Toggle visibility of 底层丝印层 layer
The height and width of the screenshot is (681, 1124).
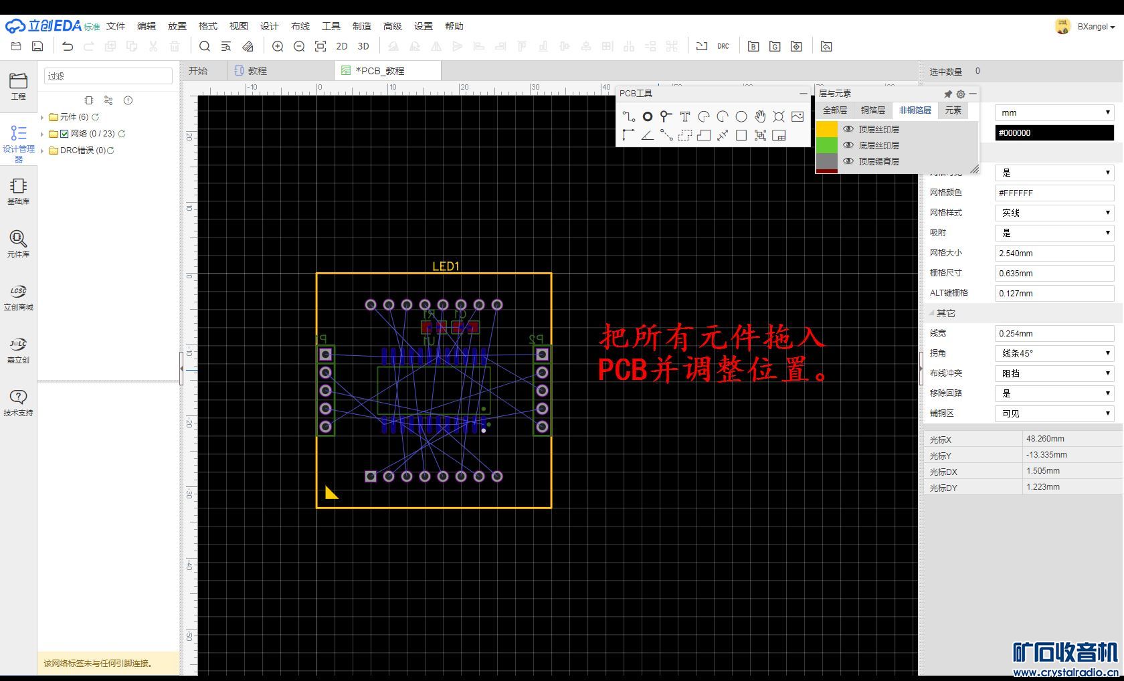pos(848,145)
